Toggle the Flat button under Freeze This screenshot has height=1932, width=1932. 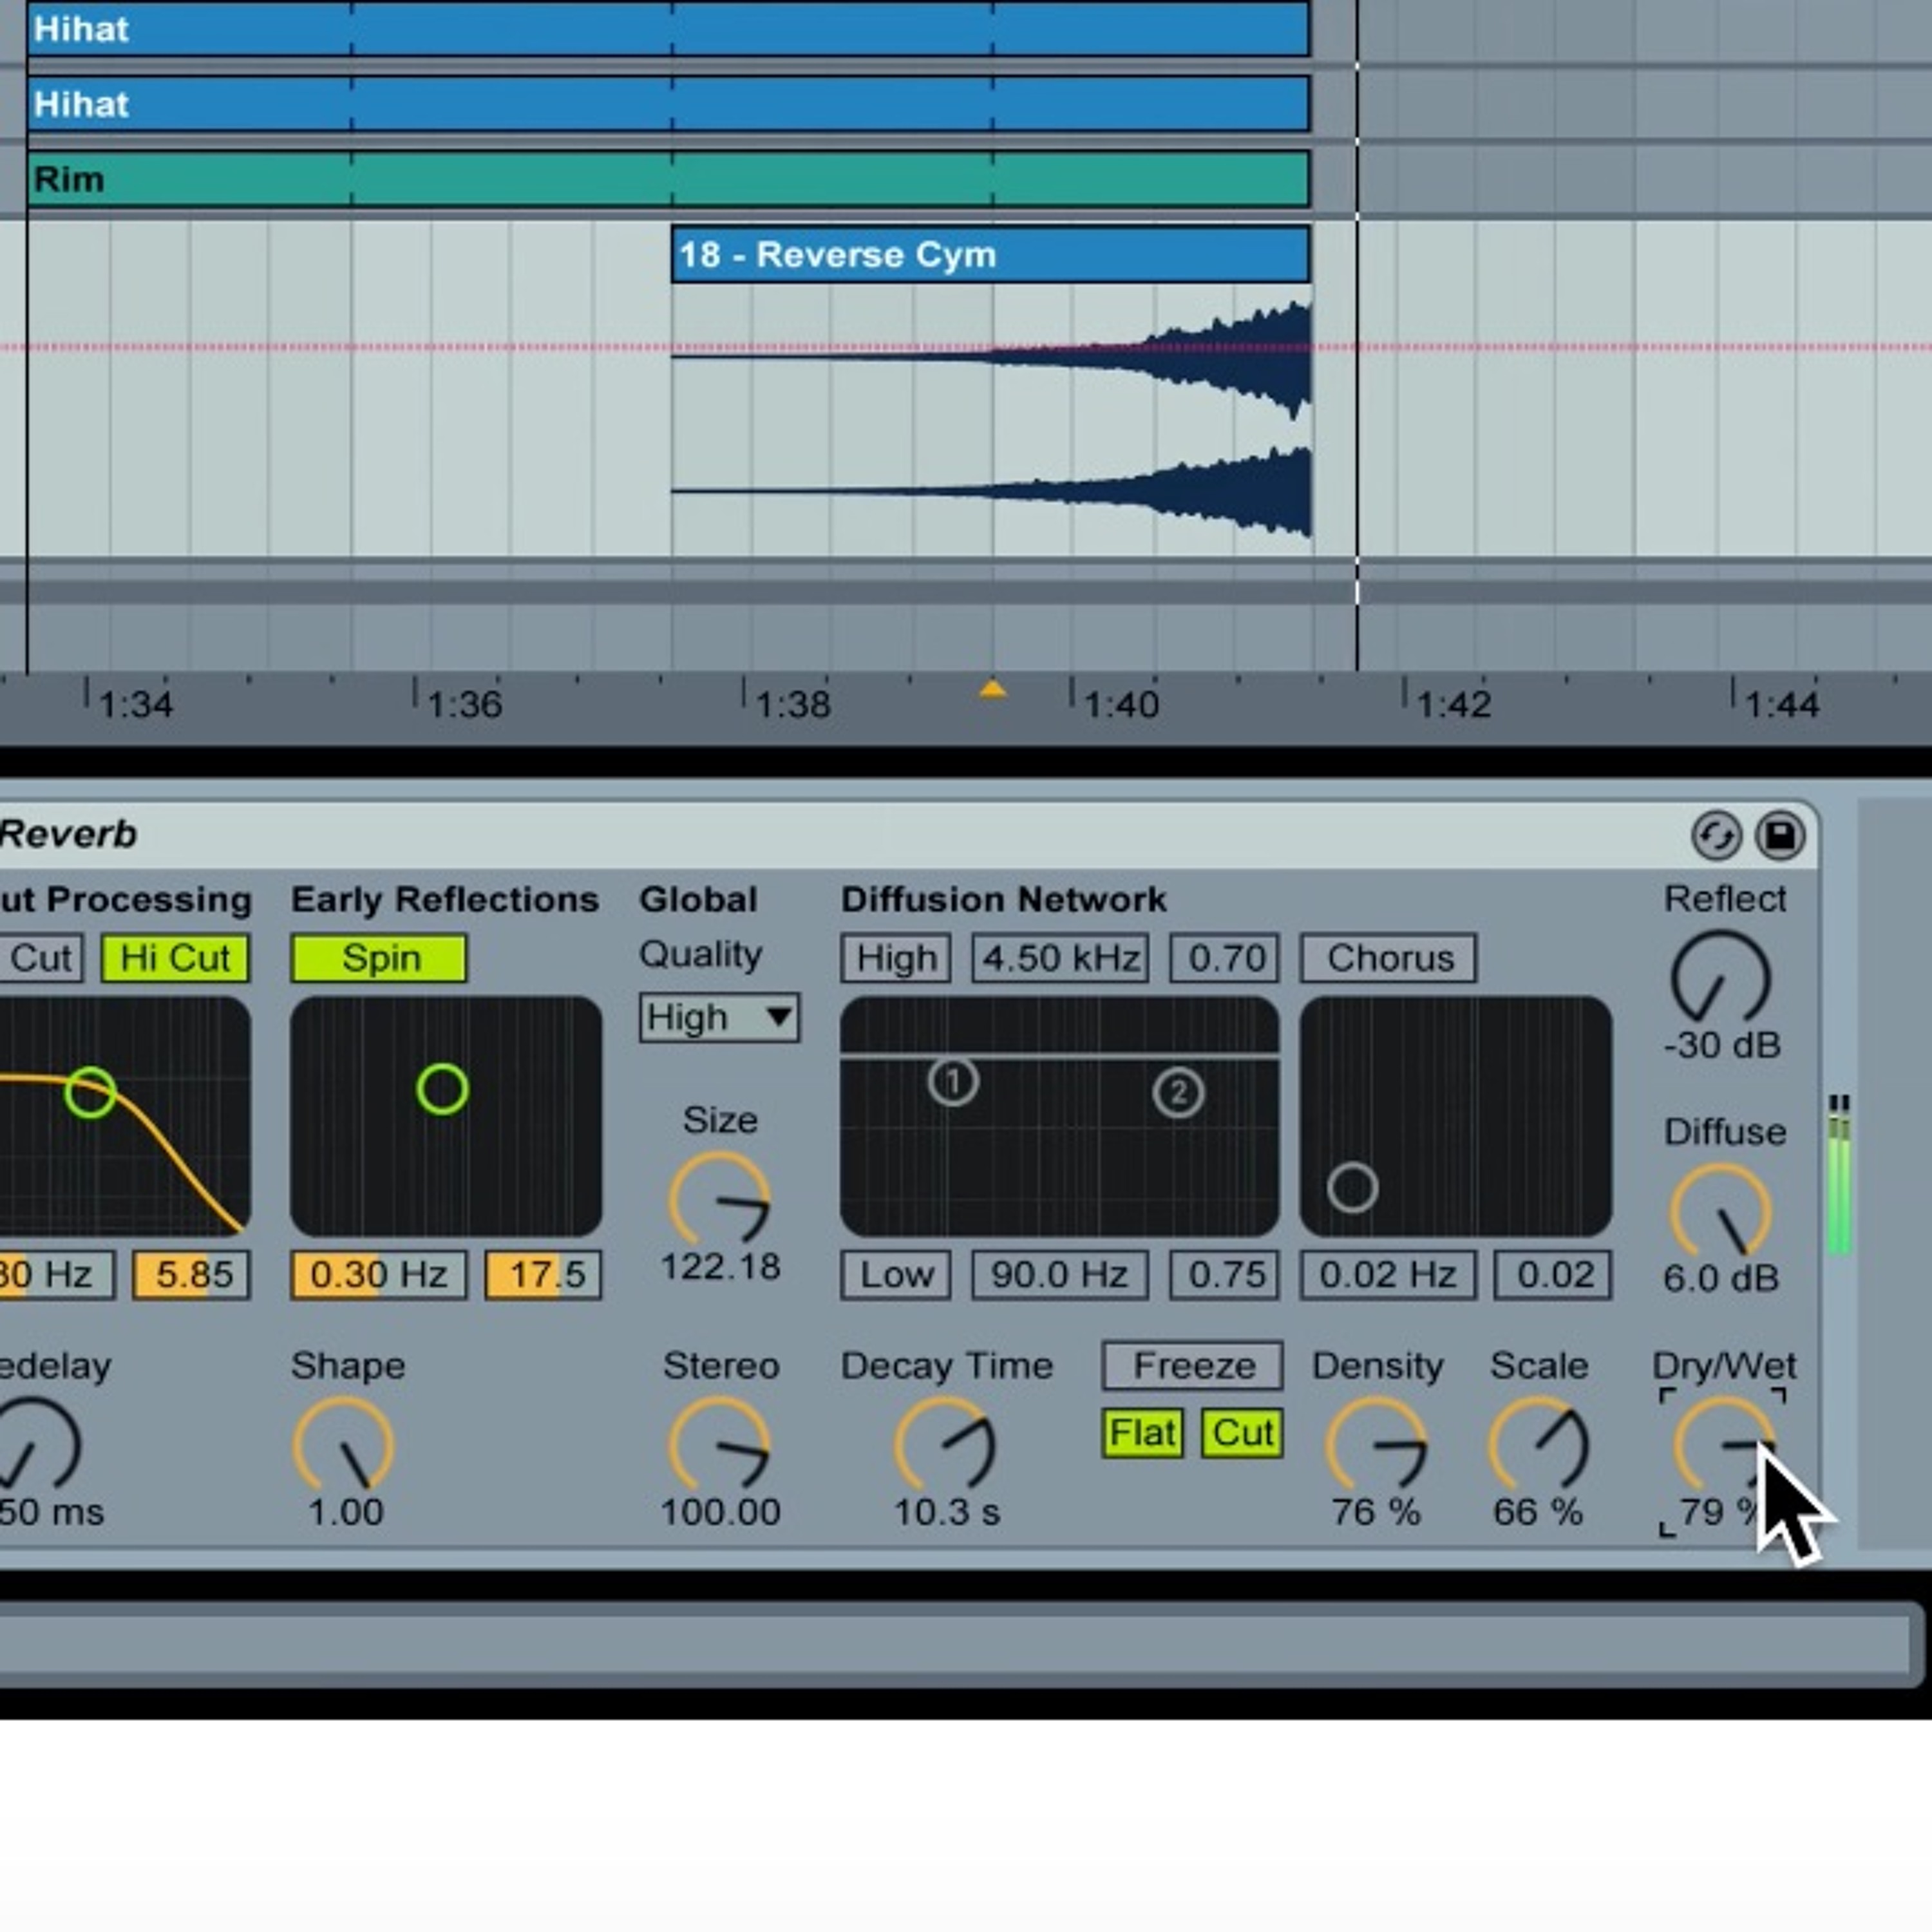[x=1142, y=1433]
